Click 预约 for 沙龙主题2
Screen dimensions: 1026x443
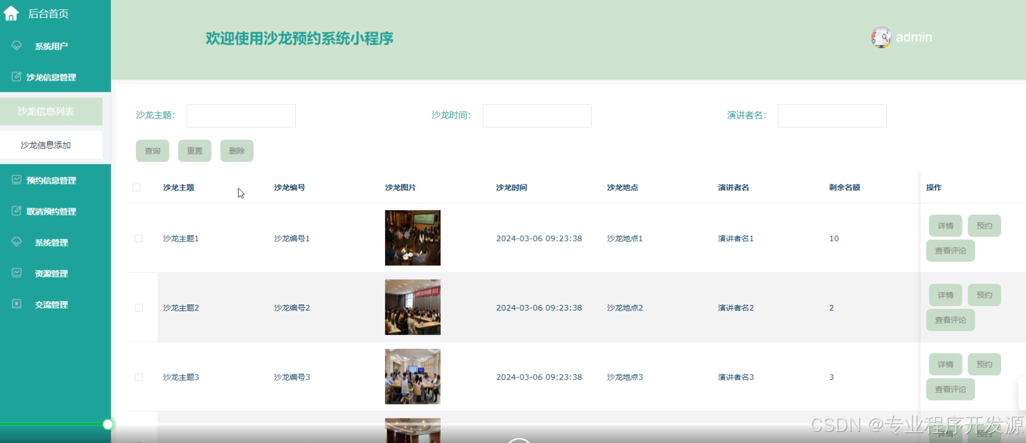(x=984, y=295)
